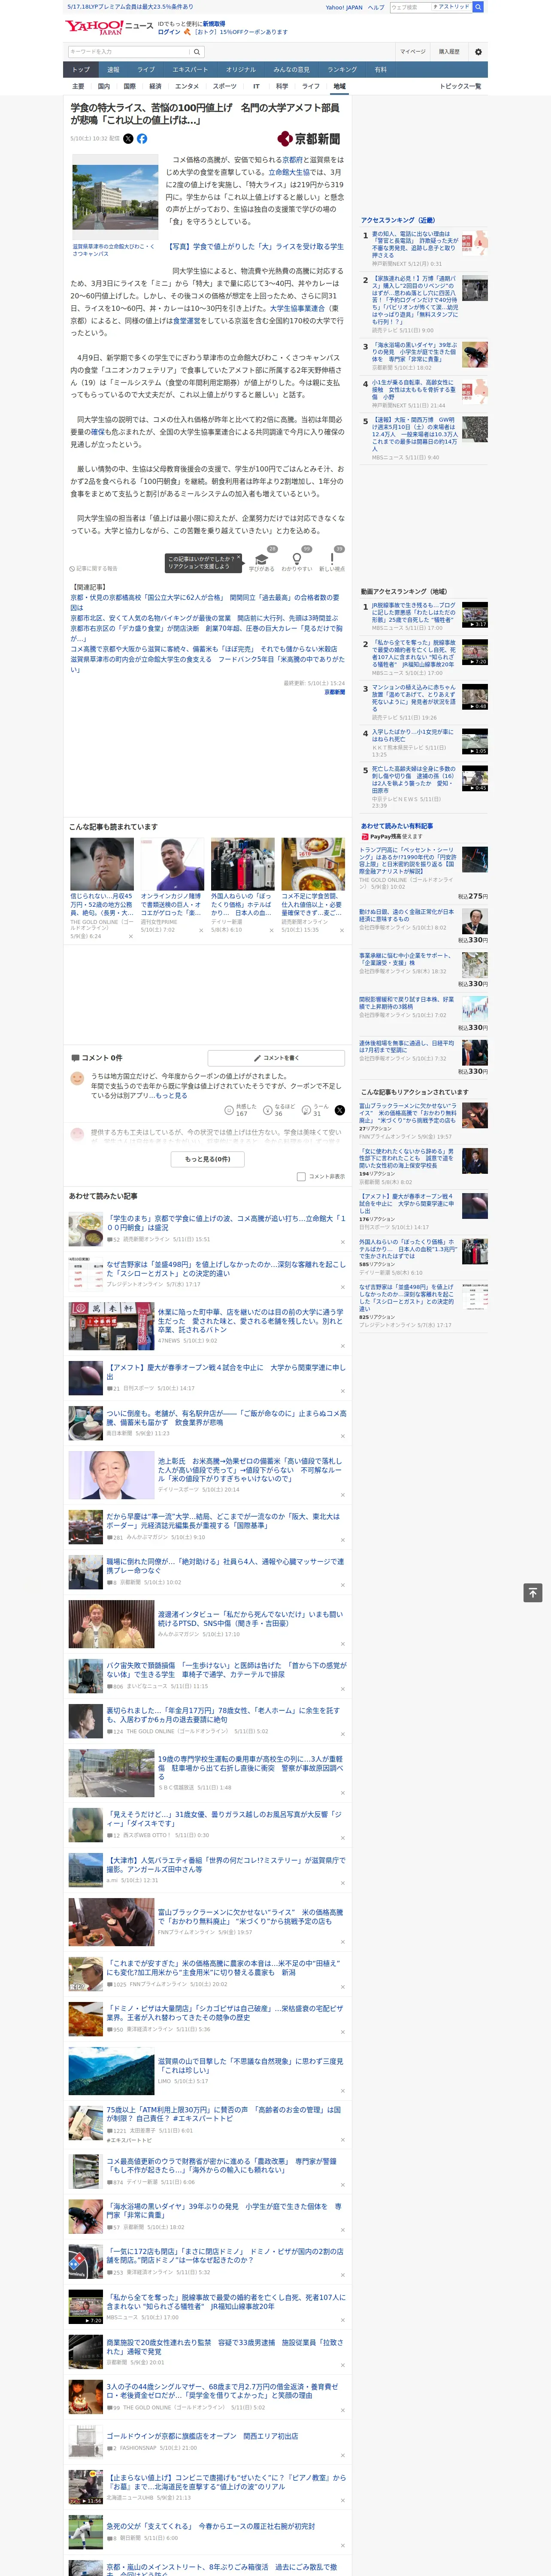The height and width of the screenshot is (2576, 551).
Task: Open related link コメ高騰で京都や大阪から滋賀に客続々
Action: pyautogui.click(x=204, y=649)
